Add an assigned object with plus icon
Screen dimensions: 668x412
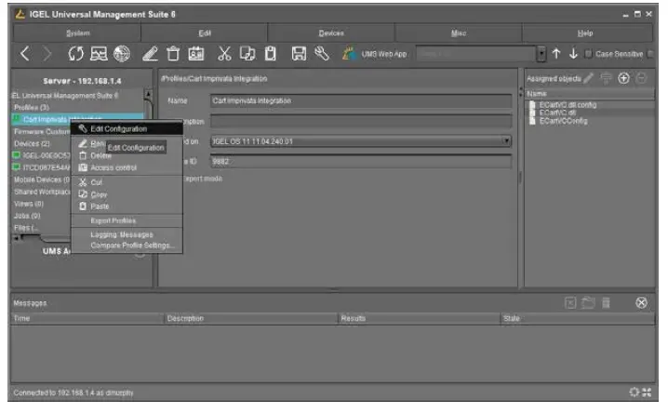coord(623,78)
